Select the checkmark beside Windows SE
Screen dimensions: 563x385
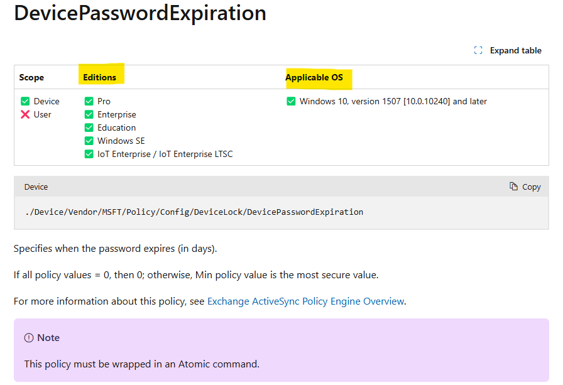89,141
